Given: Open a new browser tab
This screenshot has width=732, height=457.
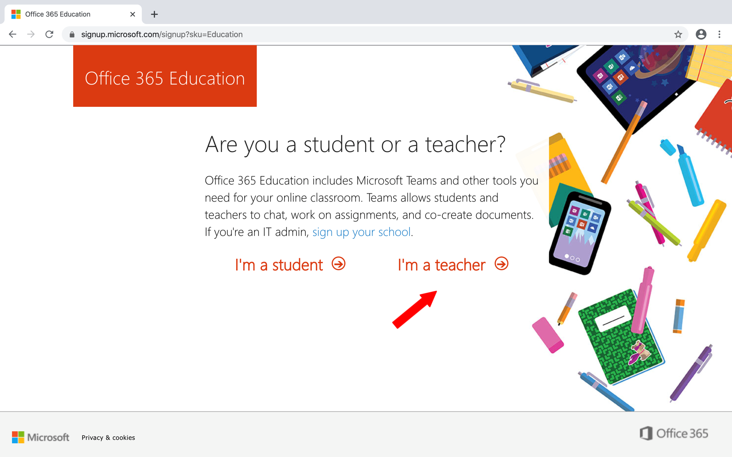Looking at the screenshot, I should 154,14.
